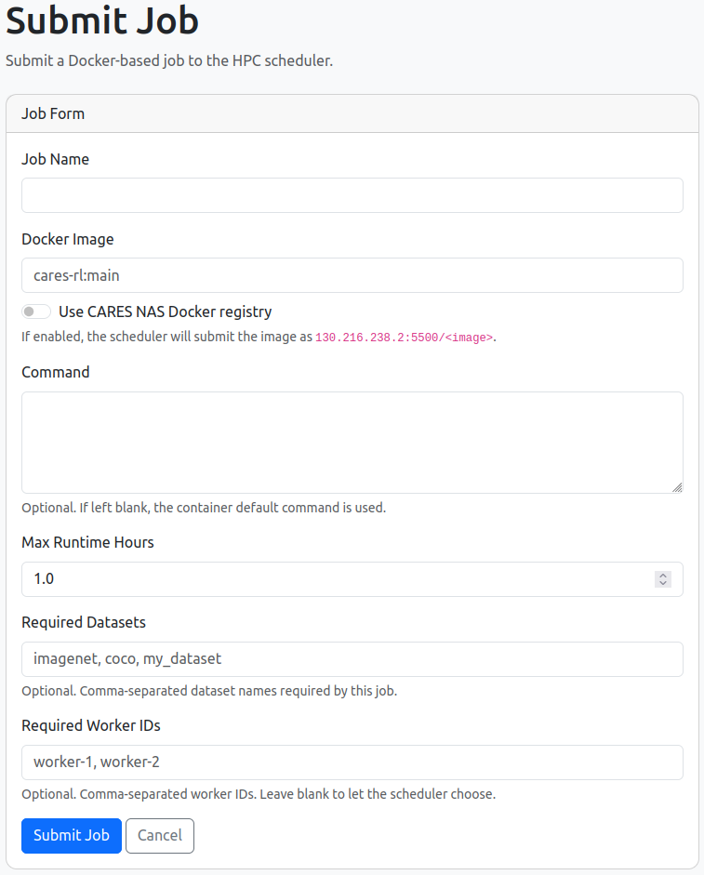Click the 'Required Worker IDs' label
Image resolution: width=704 pixels, height=875 pixels.
coord(91,725)
